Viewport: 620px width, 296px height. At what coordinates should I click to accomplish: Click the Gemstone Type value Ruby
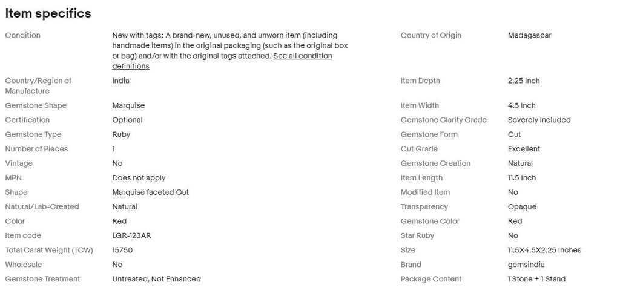pyautogui.click(x=121, y=134)
